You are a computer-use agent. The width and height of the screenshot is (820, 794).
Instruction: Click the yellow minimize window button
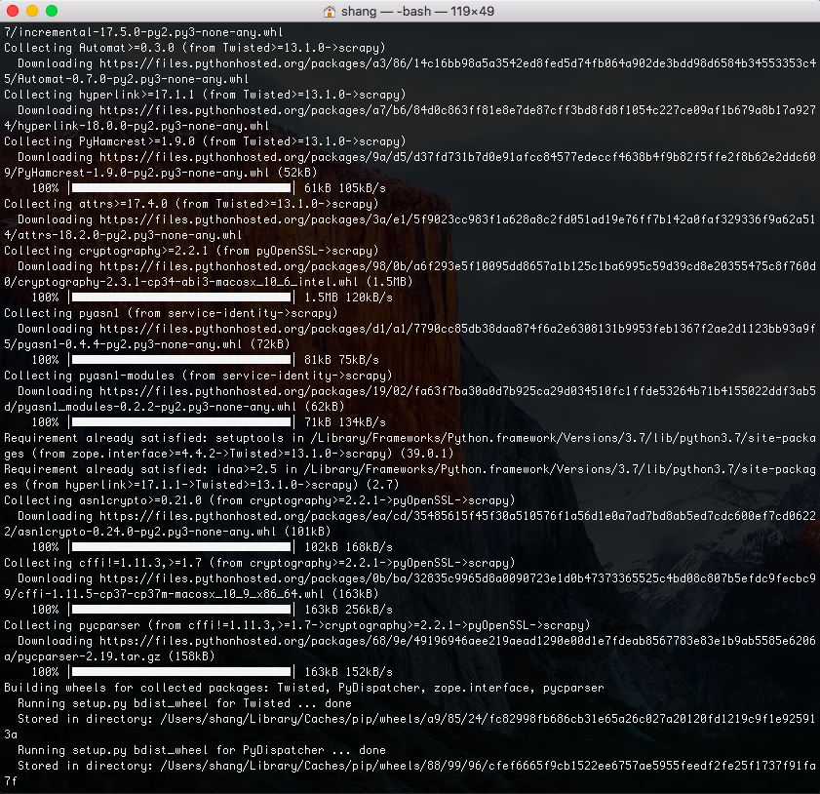pyautogui.click(x=32, y=11)
